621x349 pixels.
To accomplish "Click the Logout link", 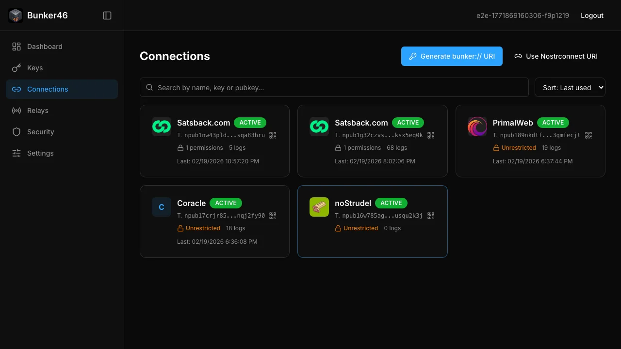I will coord(592,15).
